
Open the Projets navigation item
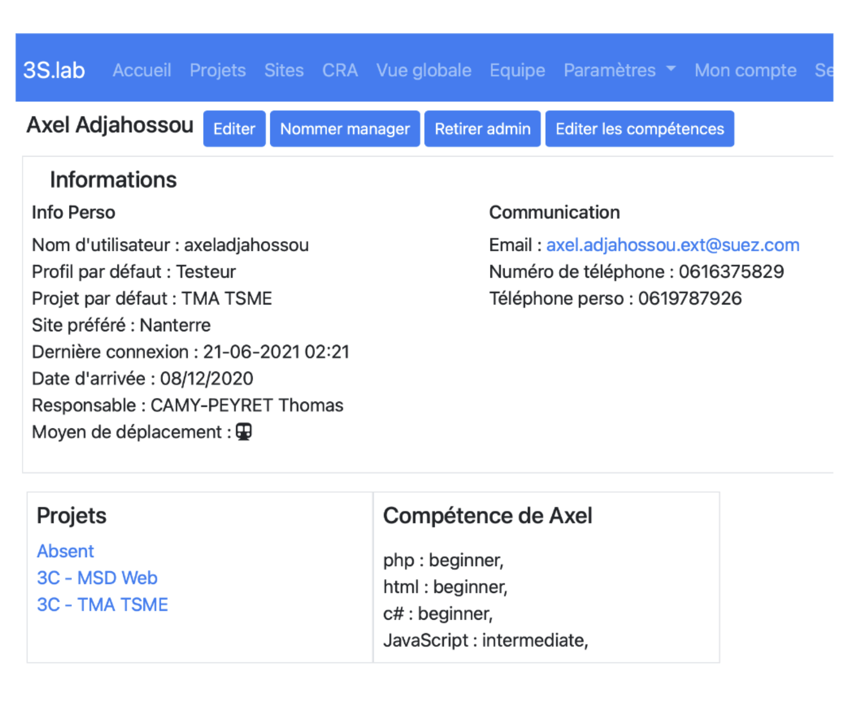pos(218,70)
